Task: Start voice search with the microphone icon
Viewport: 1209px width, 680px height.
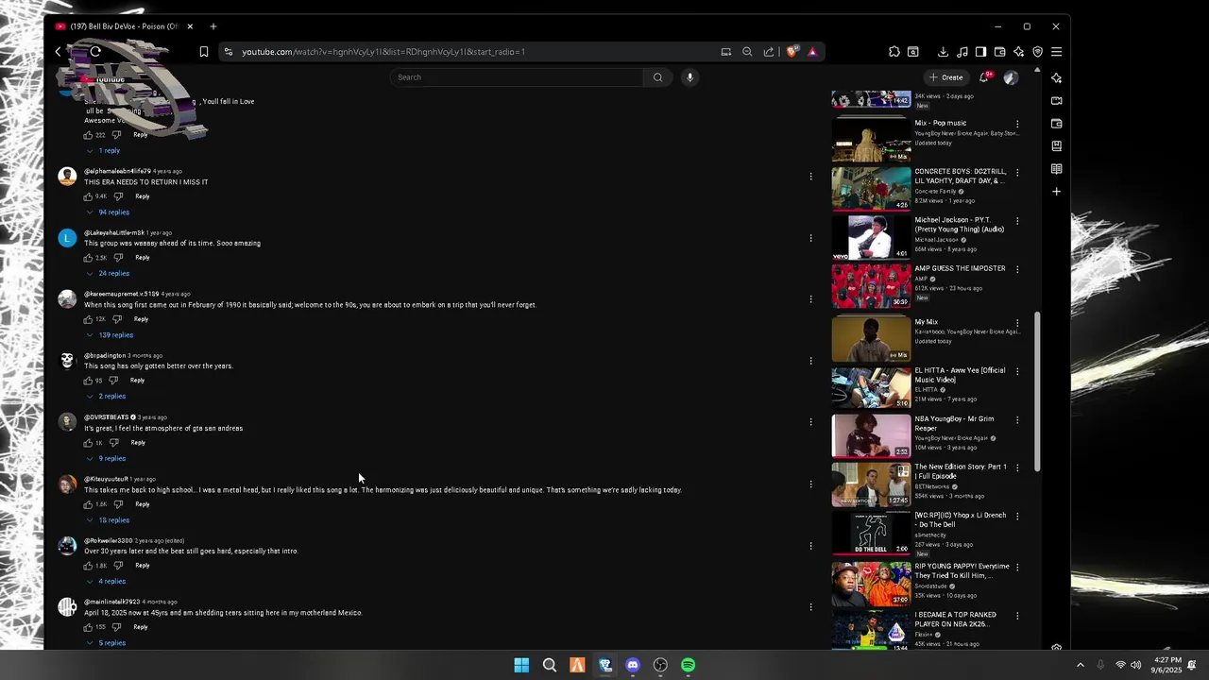Action: (690, 77)
